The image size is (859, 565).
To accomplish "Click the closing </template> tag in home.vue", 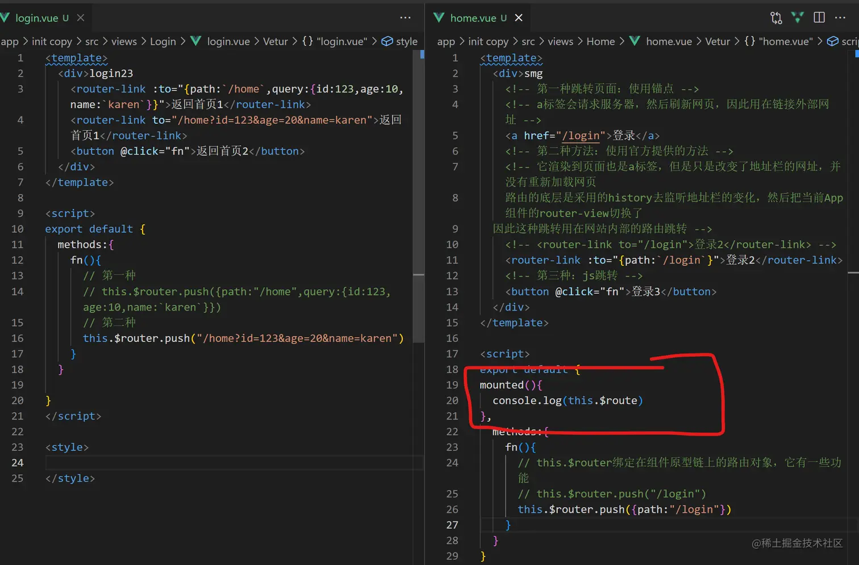I will click(x=514, y=323).
